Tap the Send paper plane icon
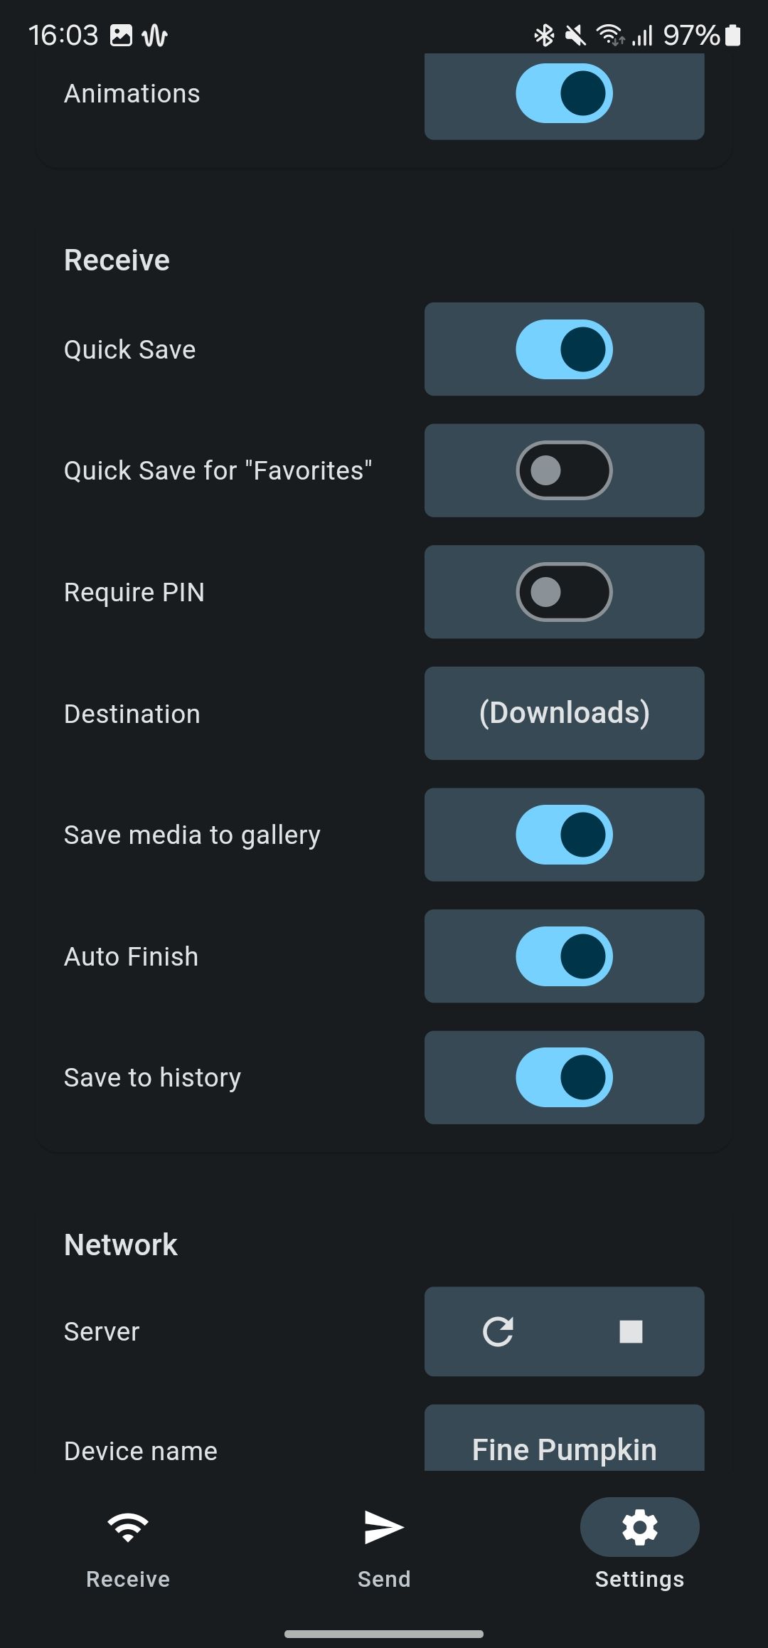Viewport: 768px width, 1648px height. 384,1527
